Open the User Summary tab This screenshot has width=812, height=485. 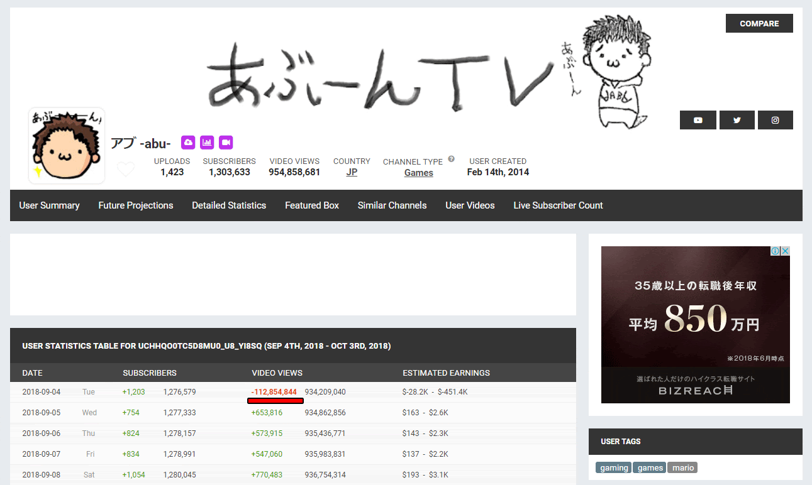coord(49,205)
